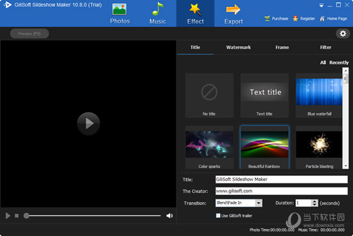Open the Export section
The height and width of the screenshot is (236, 353).
(x=234, y=13)
